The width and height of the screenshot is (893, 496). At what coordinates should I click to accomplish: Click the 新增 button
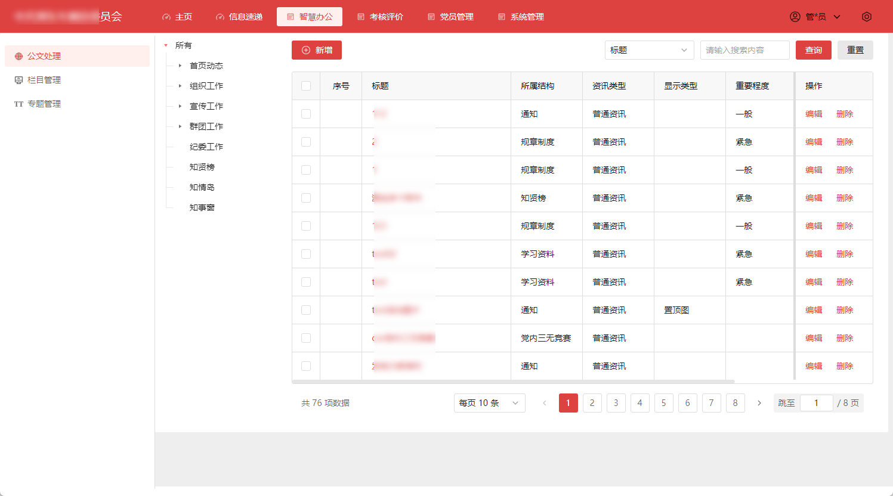point(317,50)
